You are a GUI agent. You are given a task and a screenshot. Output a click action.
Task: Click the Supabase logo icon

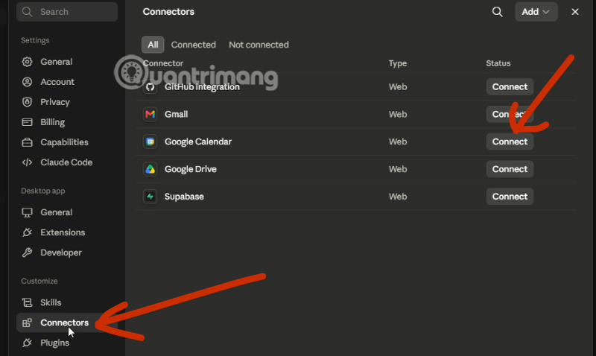coord(150,197)
